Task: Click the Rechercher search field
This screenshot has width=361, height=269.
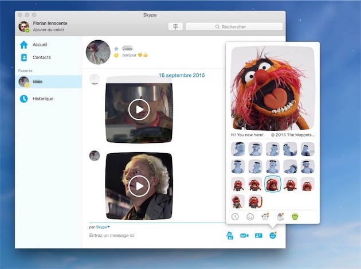Action: [234, 26]
